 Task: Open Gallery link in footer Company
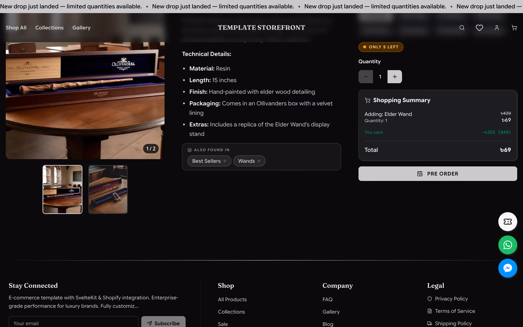click(331, 312)
